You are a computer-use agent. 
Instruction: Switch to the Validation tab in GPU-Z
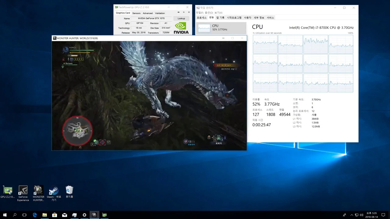pos(160,13)
